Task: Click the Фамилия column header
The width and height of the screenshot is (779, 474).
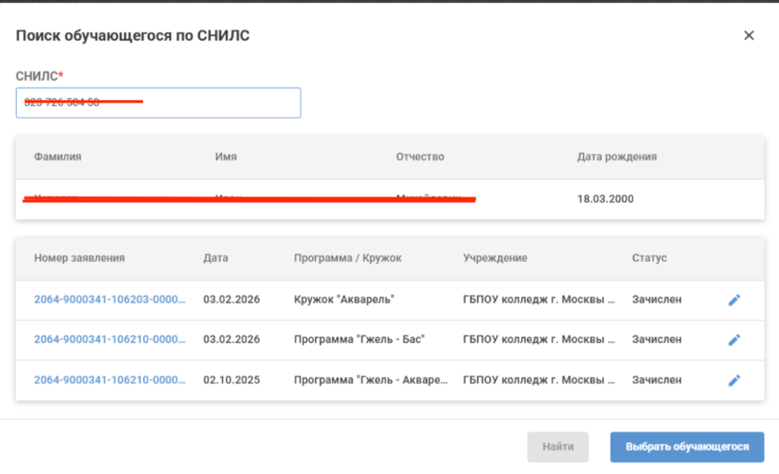Action: [x=58, y=157]
